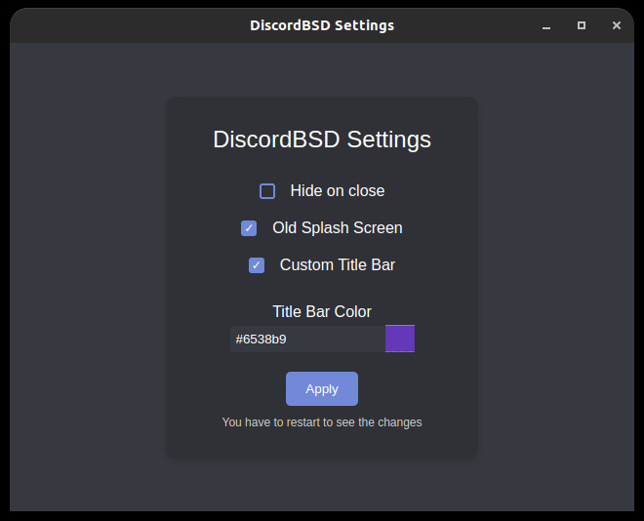The width and height of the screenshot is (644, 521).
Task: Click the 'You have to restart' notice text
Action: click(x=322, y=422)
